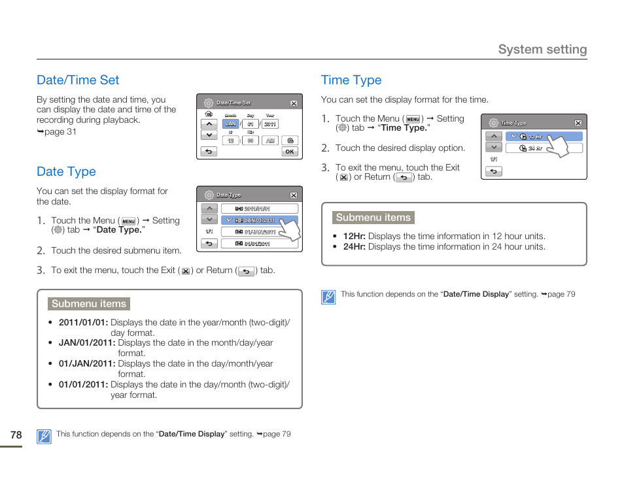The height and width of the screenshot is (477, 624).
Task: Select the JAN month field
Action: (231, 124)
